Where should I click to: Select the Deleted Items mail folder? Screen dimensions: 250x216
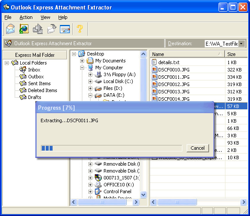click(x=43, y=90)
